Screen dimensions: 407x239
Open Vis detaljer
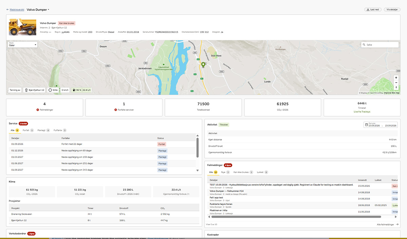click(392, 10)
